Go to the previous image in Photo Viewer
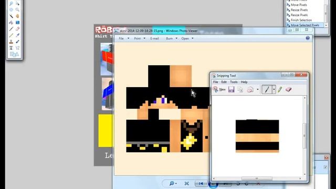 click(201, 184)
